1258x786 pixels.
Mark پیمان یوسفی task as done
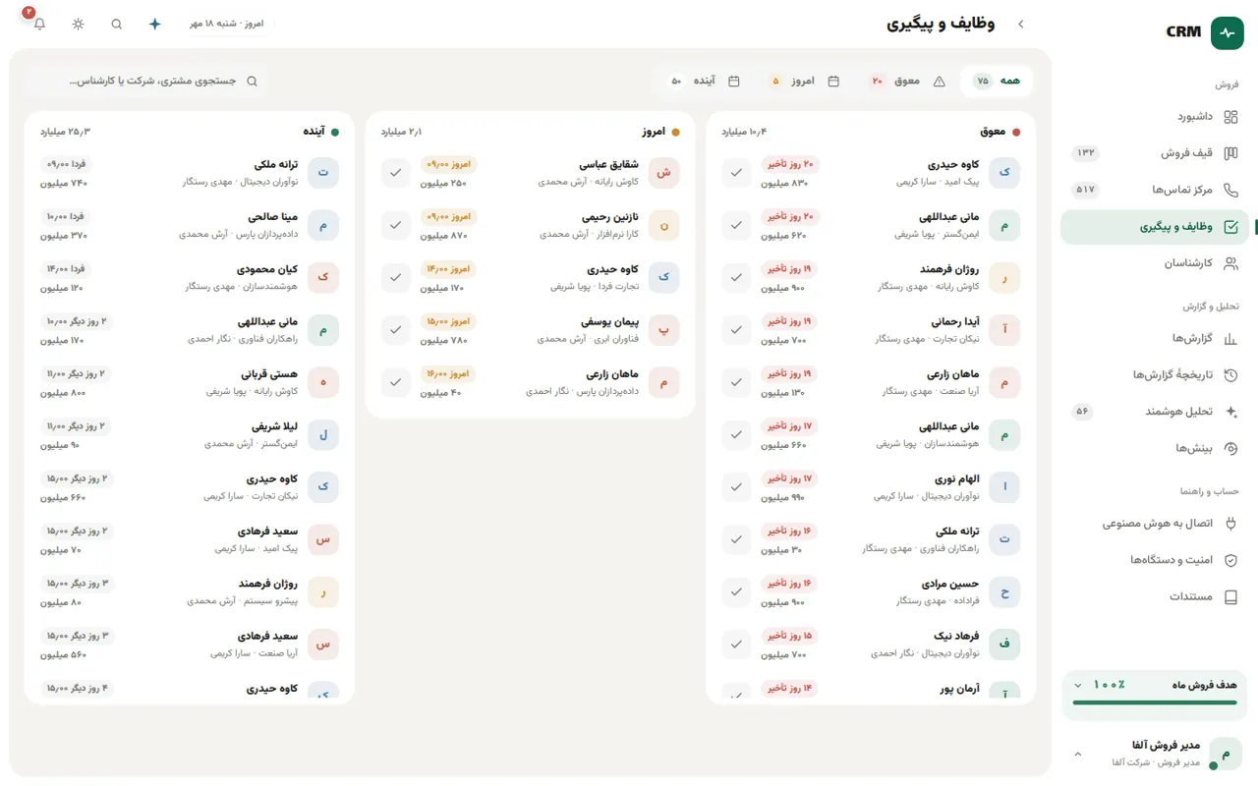[396, 330]
